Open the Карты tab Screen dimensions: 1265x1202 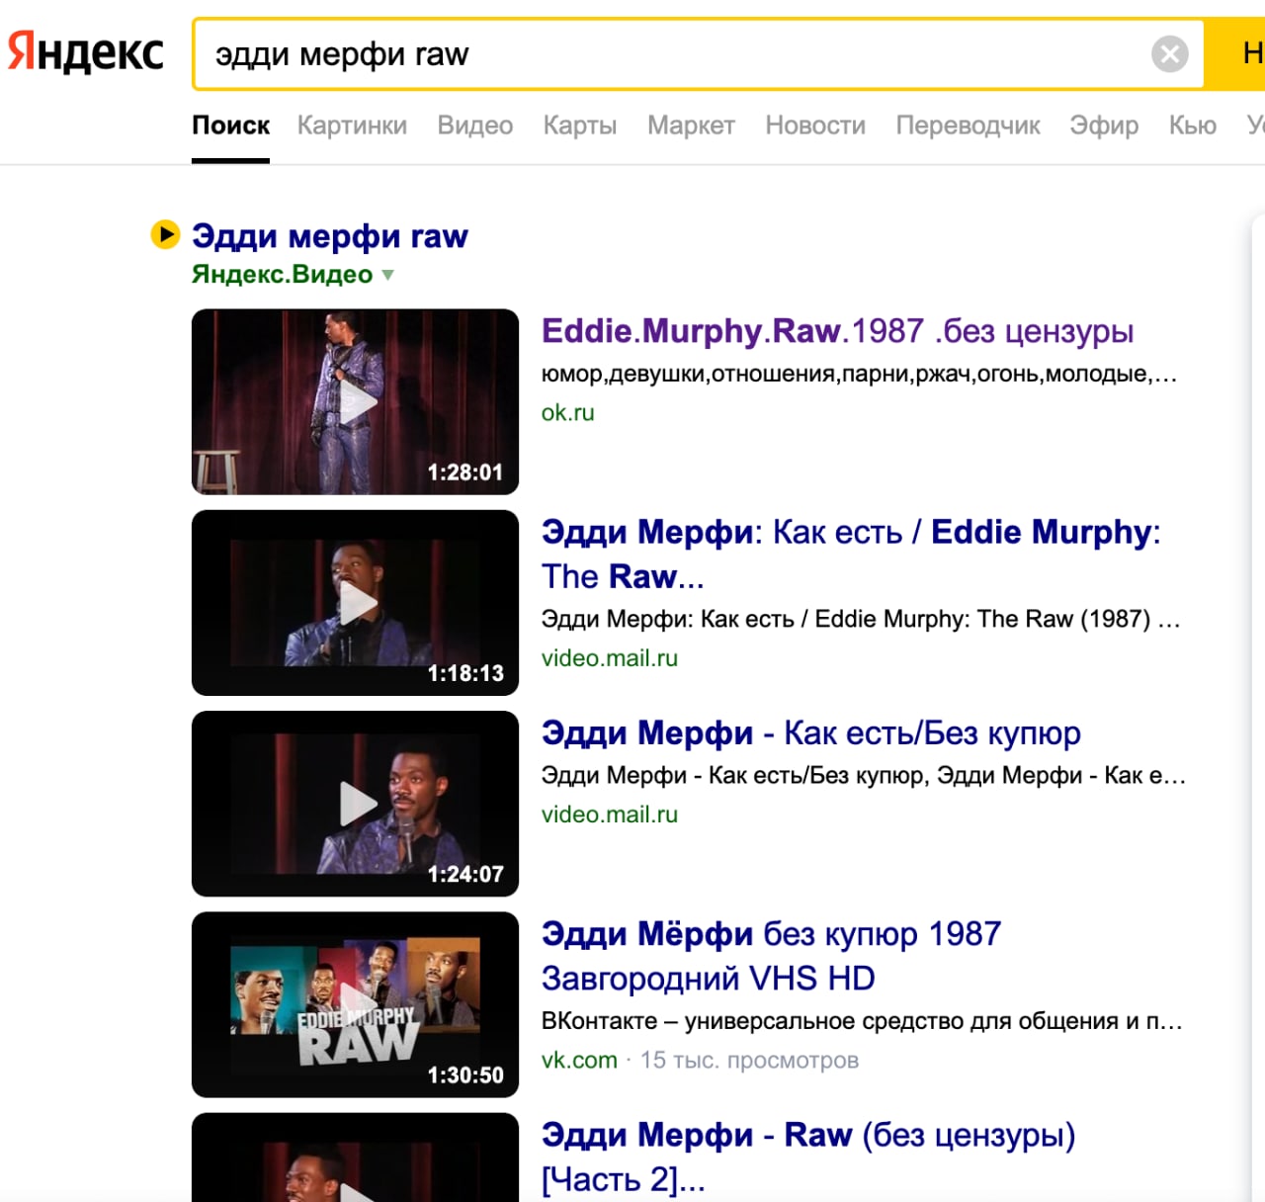click(580, 126)
